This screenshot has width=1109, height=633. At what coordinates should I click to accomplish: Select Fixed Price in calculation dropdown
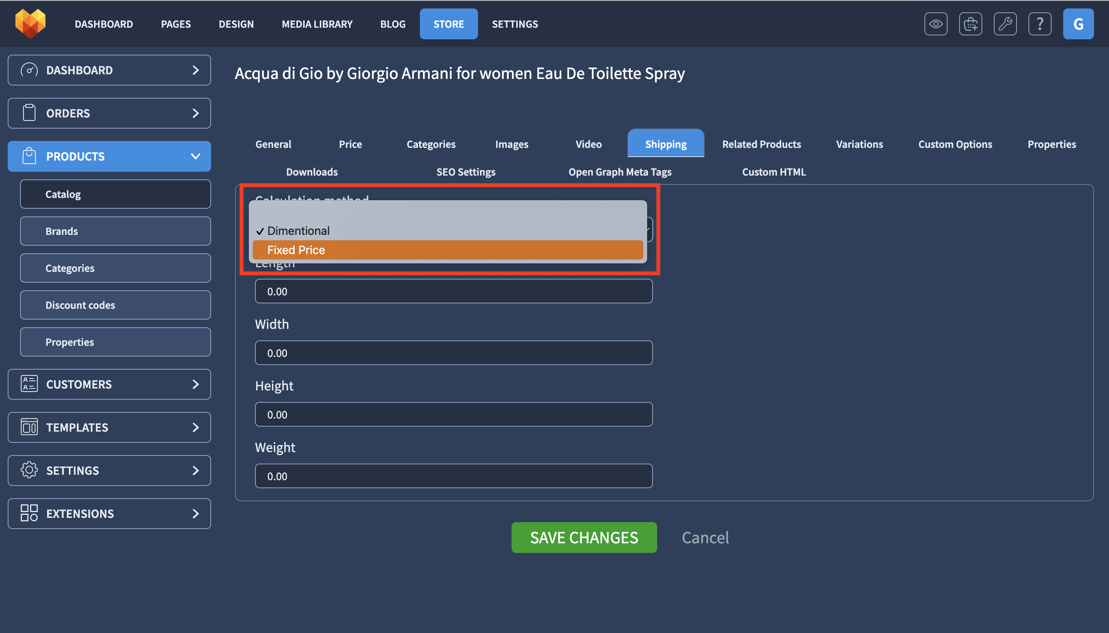pos(448,250)
